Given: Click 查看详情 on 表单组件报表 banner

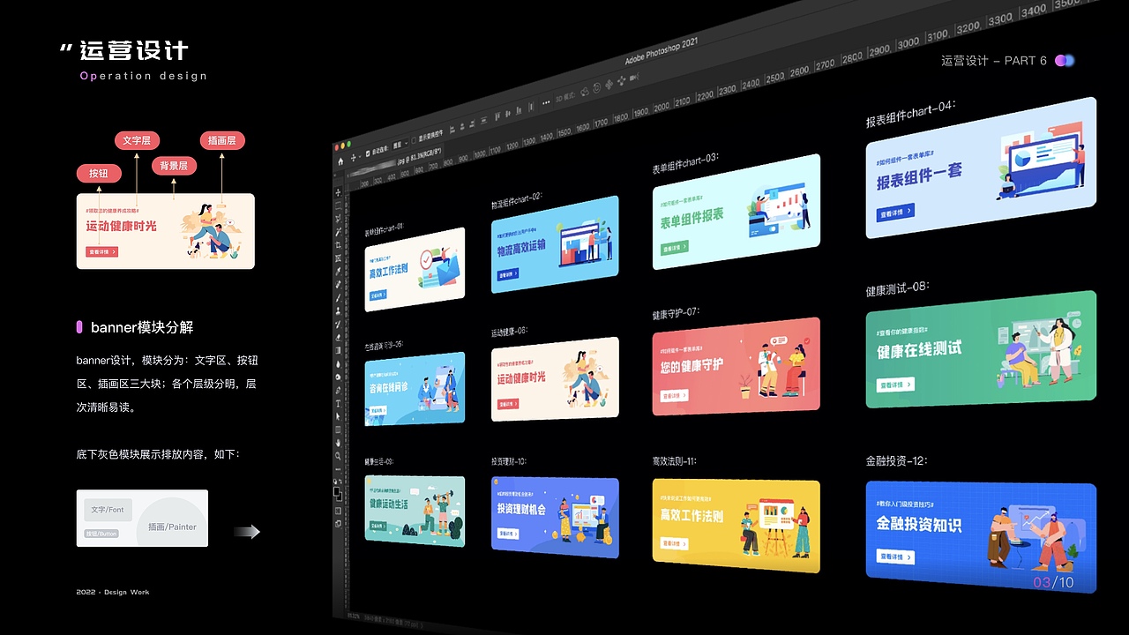Looking at the screenshot, I should (x=675, y=249).
